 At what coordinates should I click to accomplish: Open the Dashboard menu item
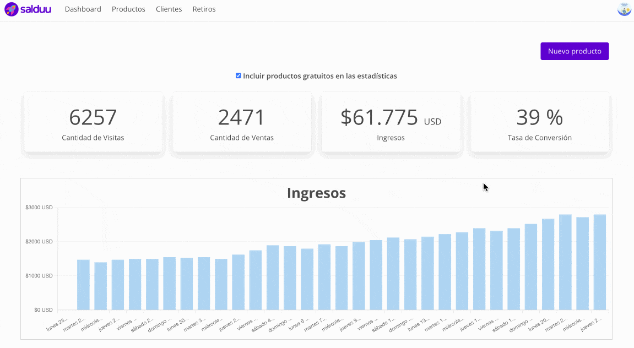tap(83, 9)
